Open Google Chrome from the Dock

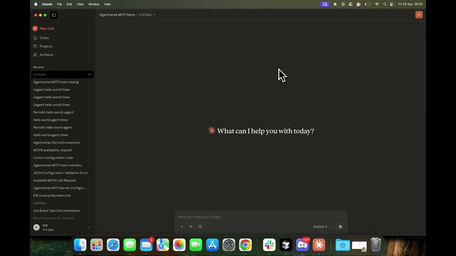click(x=245, y=245)
